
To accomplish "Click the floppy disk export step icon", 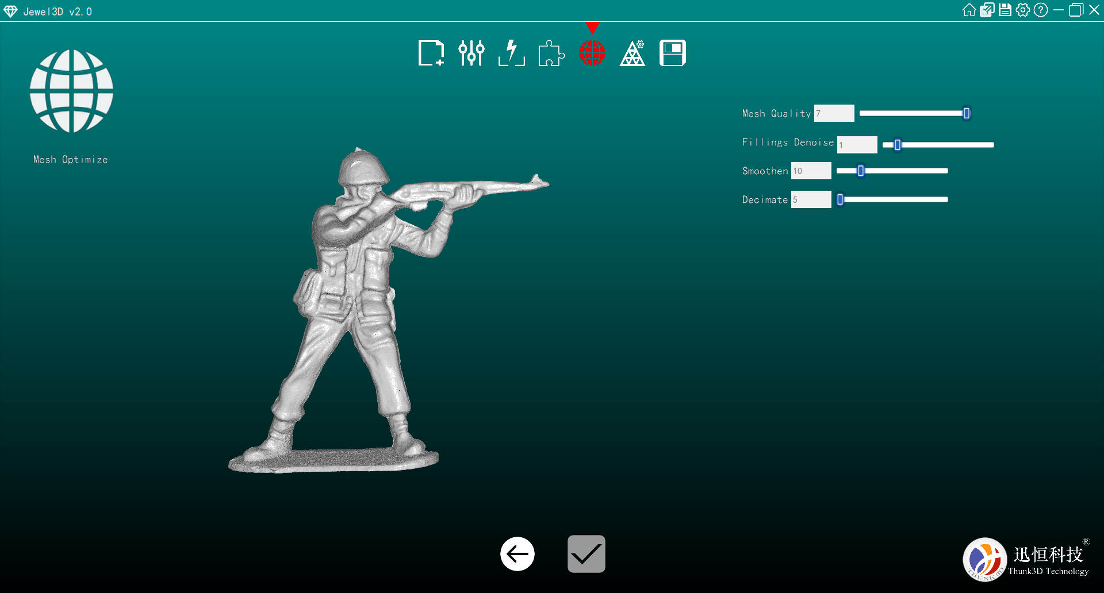I will point(672,53).
